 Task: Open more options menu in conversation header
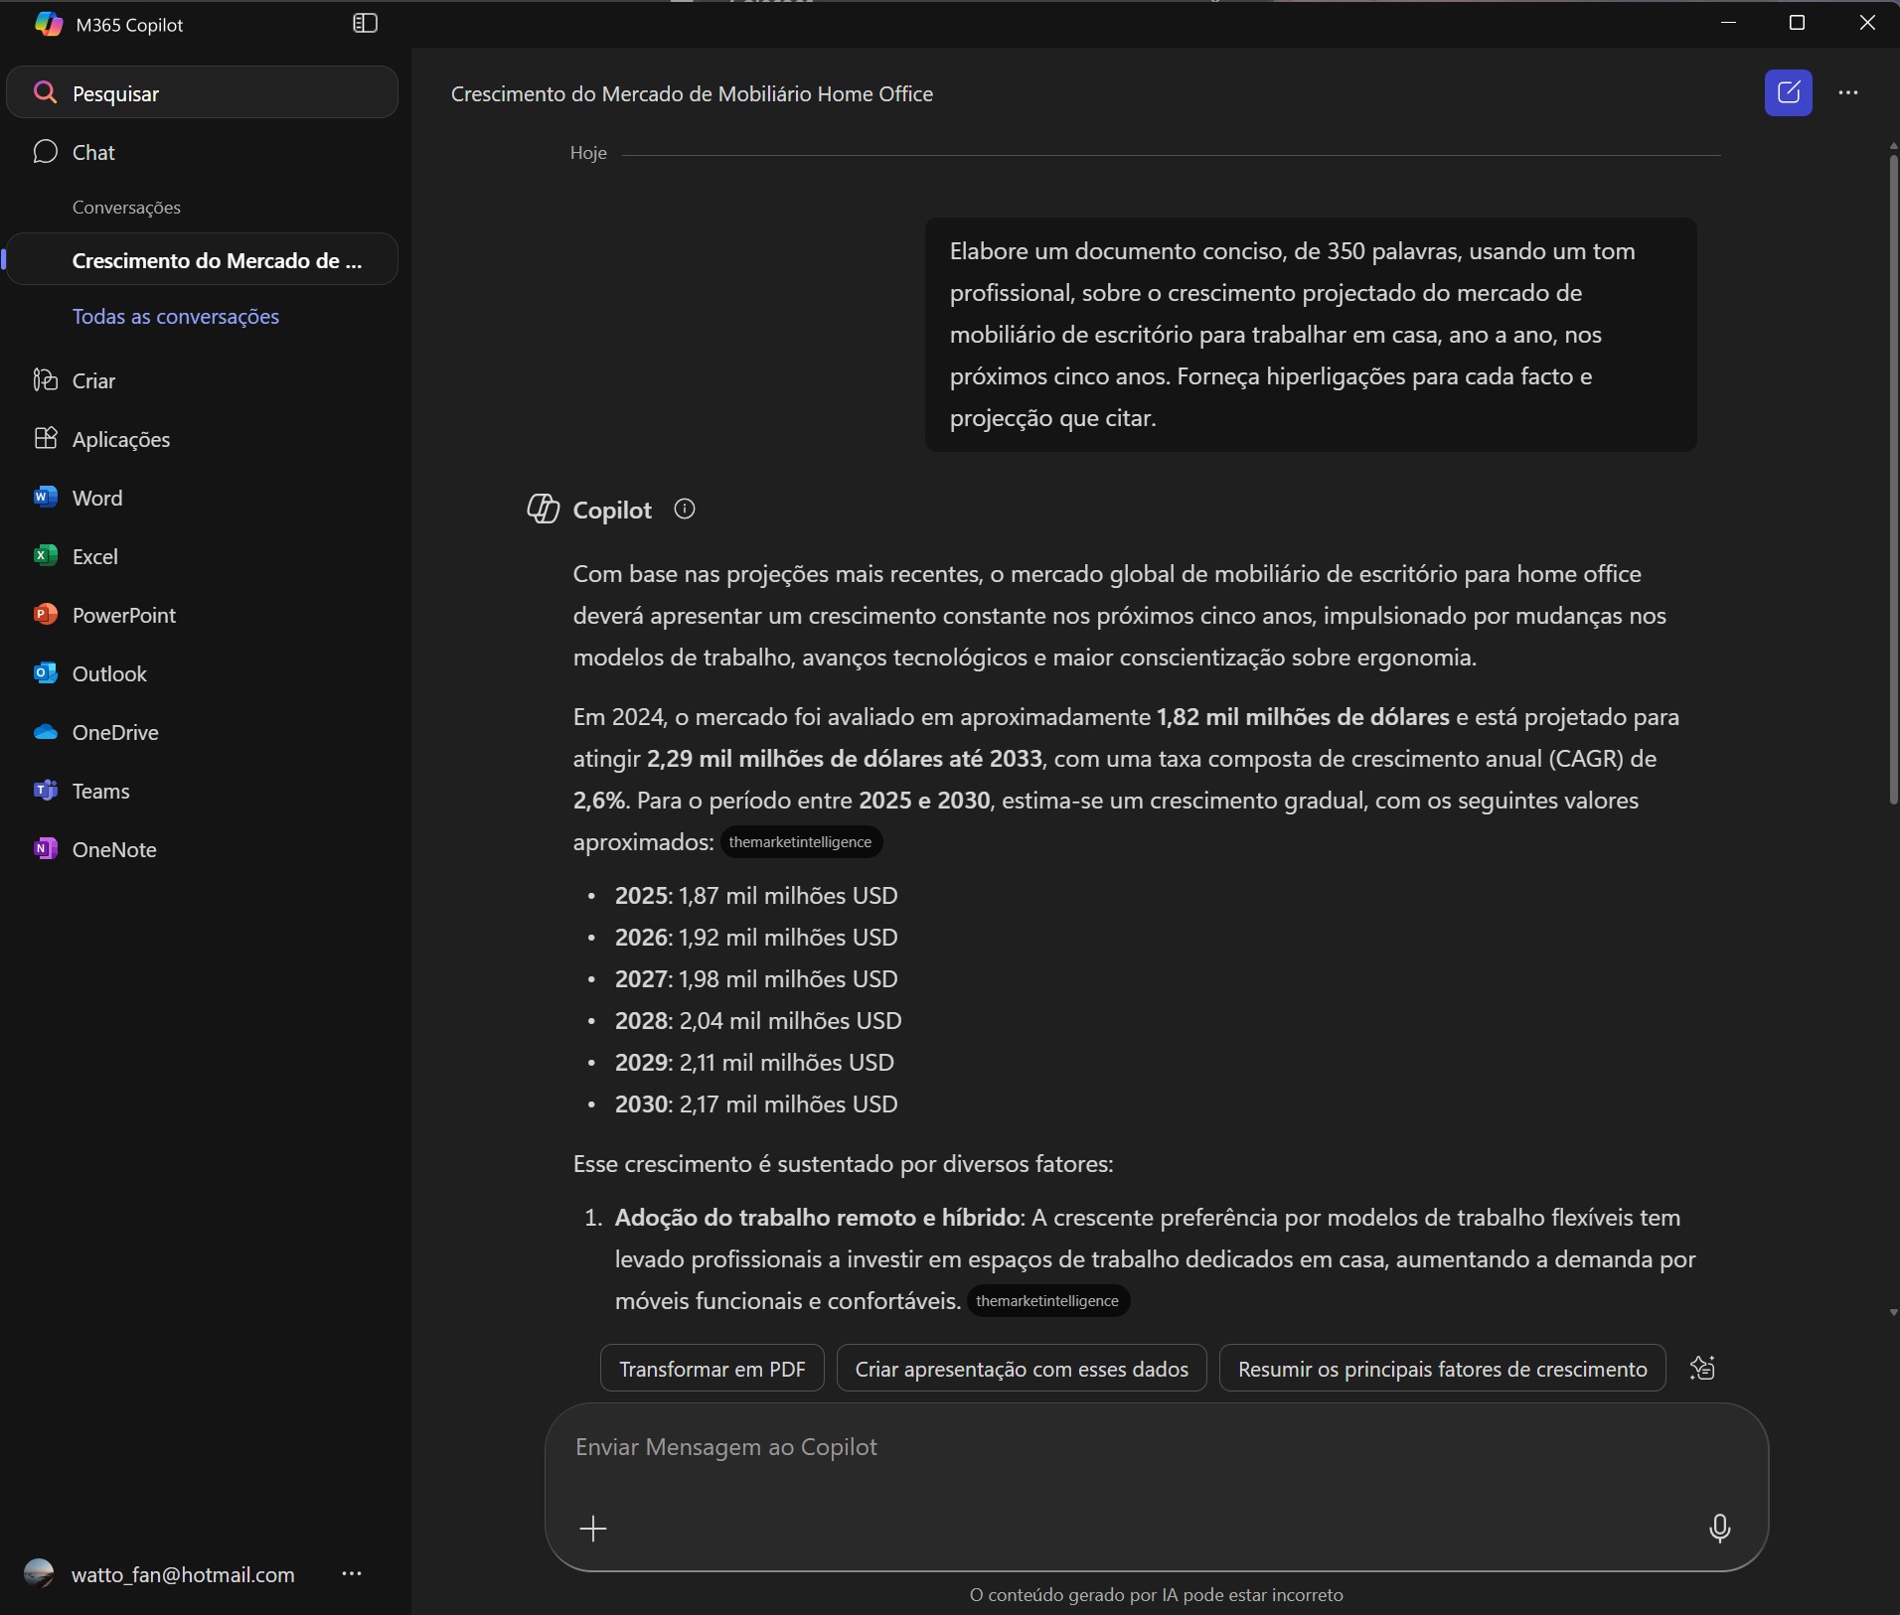pos(1848,93)
